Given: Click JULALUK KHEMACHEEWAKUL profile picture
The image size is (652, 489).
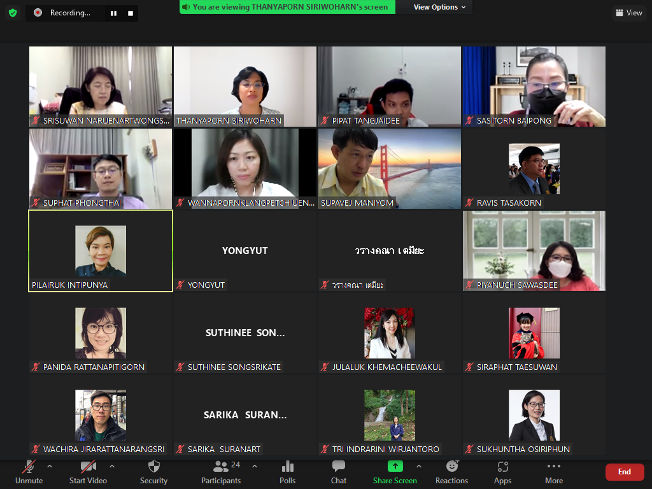Looking at the screenshot, I should click(x=390, y=333).
